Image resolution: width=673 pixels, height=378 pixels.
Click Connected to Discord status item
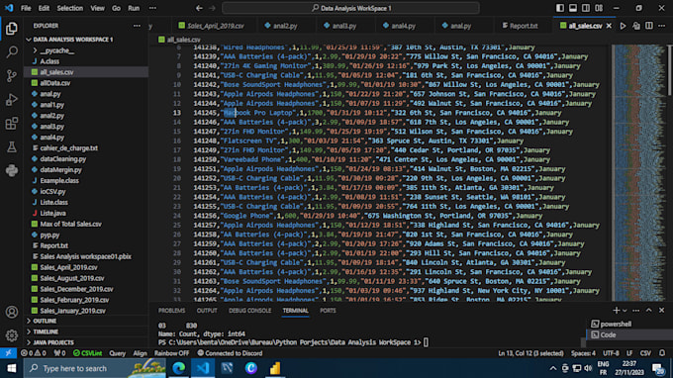(230, 353)
